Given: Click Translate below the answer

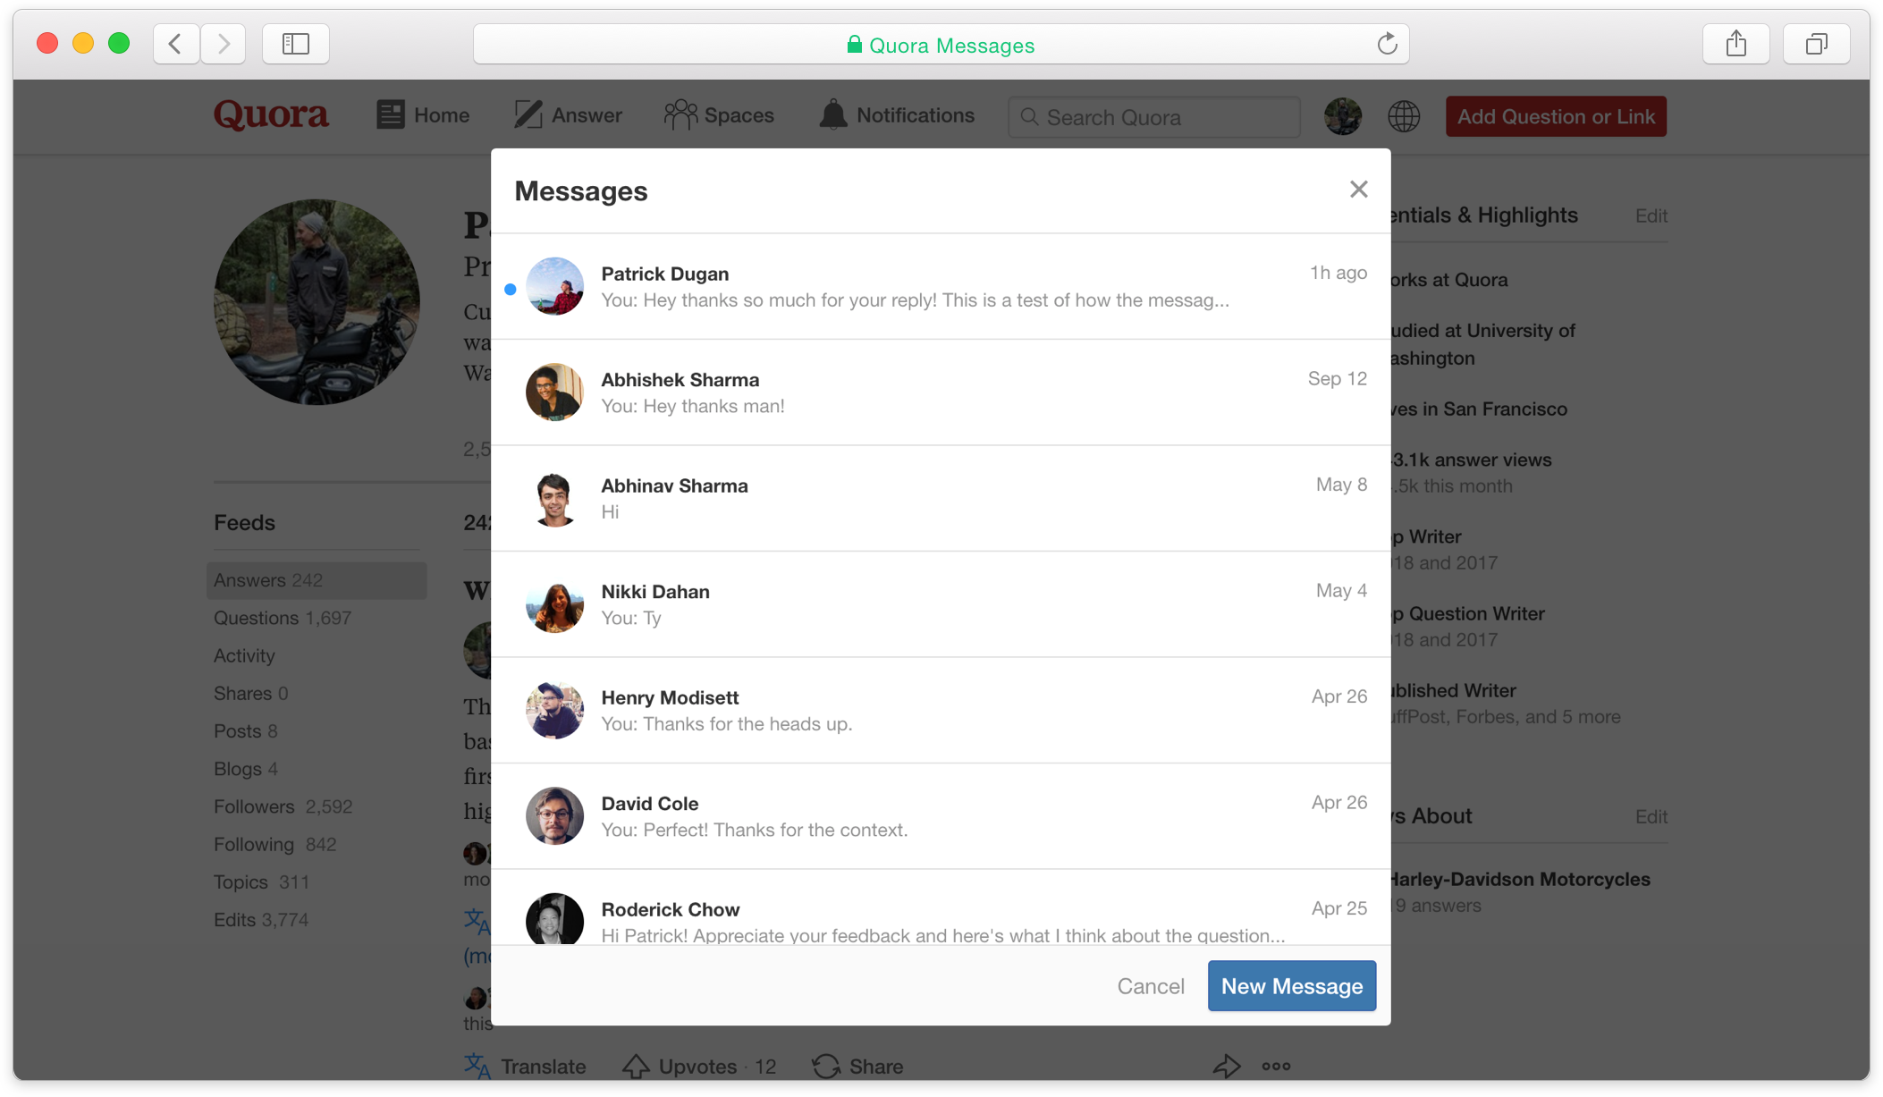Looking at the screenshot, I should click(x=526, y=1066).
